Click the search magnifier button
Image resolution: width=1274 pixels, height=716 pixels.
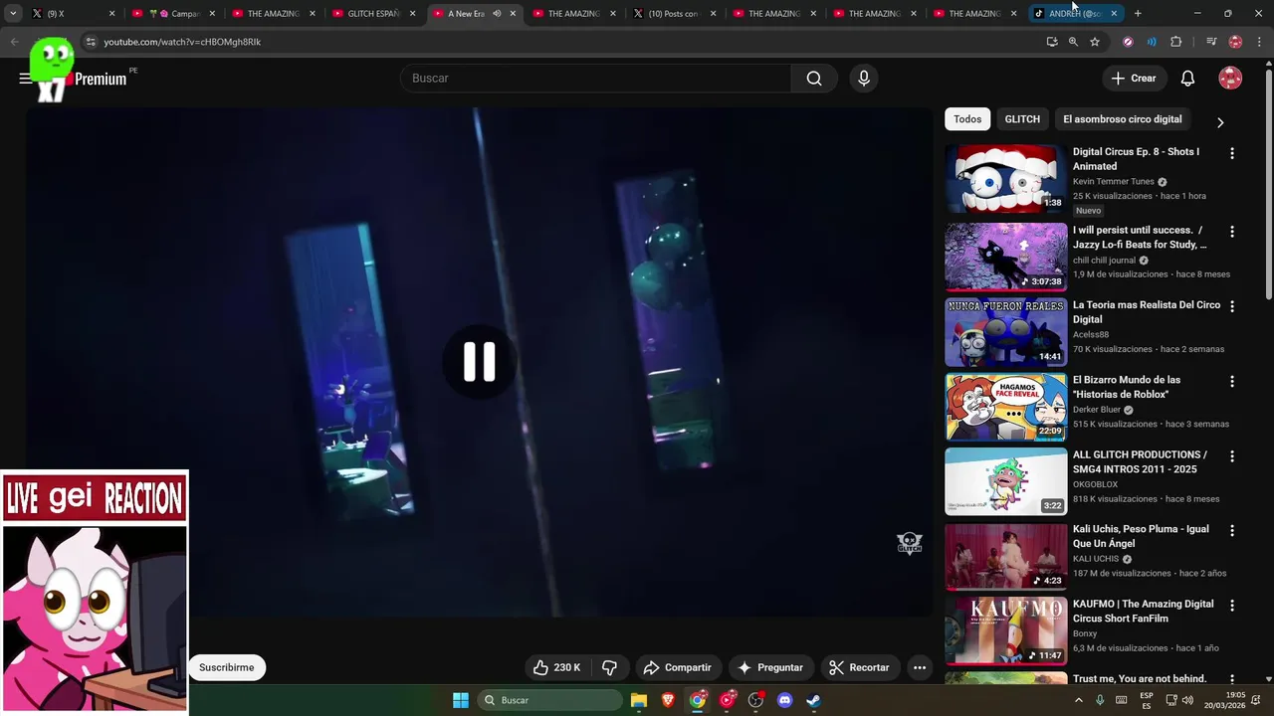click(814, 79)
